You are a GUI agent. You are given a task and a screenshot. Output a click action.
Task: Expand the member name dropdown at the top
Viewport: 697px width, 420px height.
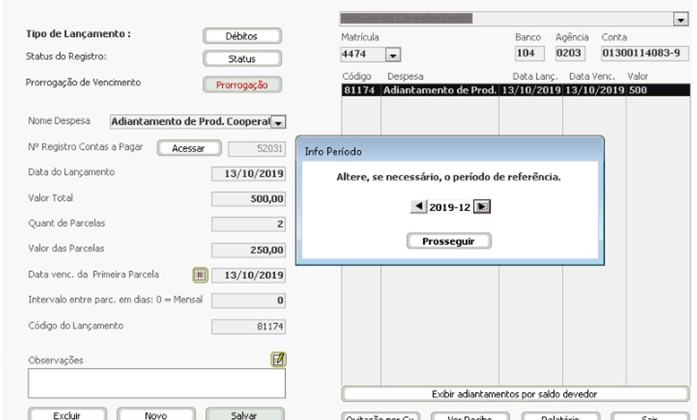[681, 20]
